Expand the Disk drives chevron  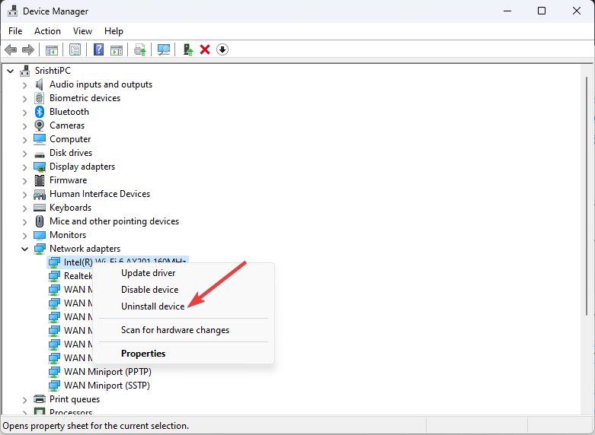pyautogui.click(x=24, y=153)
